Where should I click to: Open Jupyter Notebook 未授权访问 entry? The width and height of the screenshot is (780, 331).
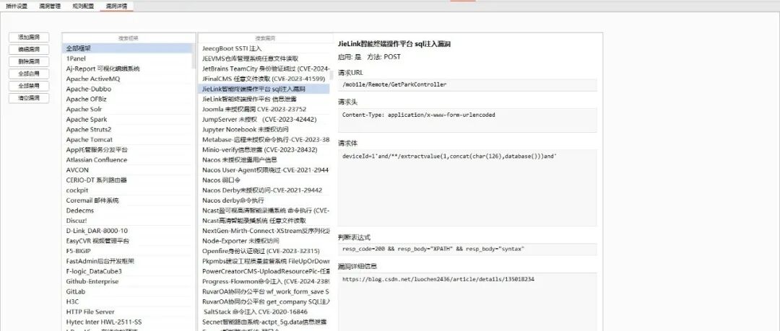tap(264, 129)
